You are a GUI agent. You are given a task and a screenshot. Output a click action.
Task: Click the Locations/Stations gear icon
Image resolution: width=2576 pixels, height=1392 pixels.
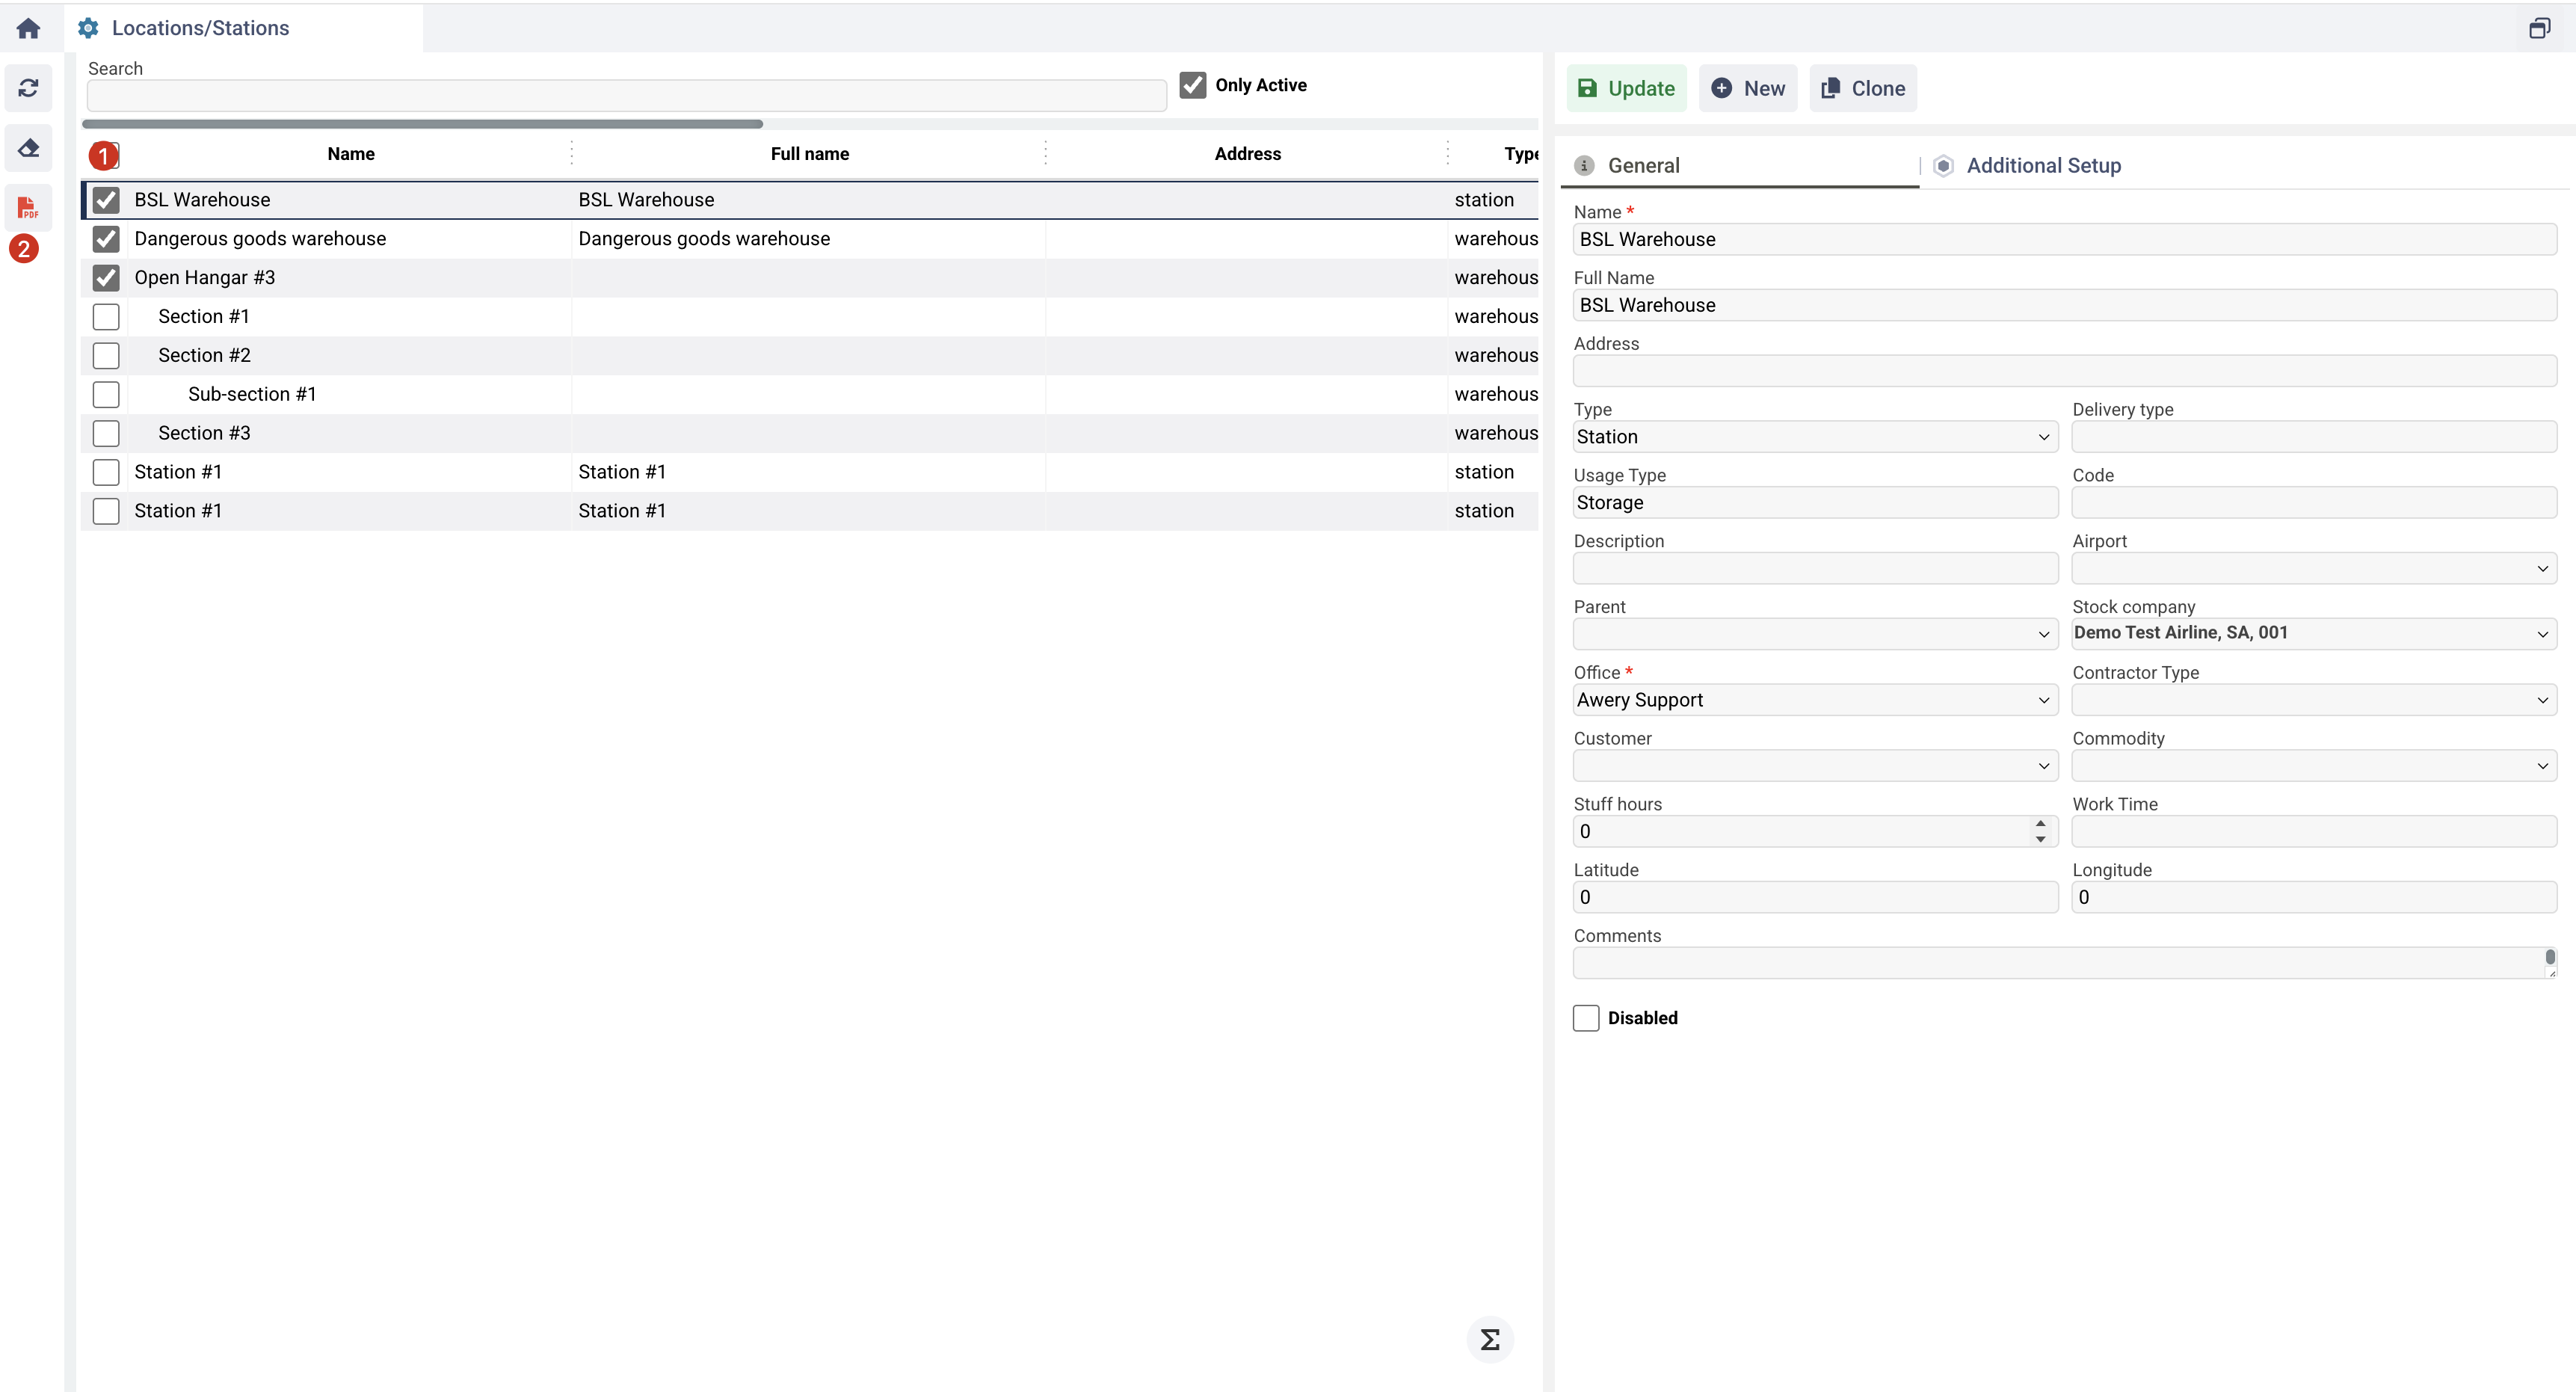point(88,28)
